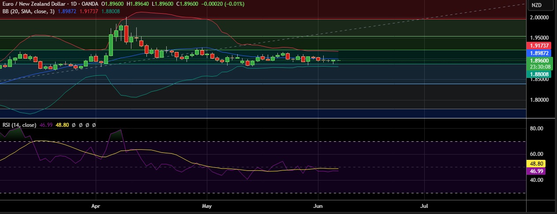Click RSI legend value 46.99
Viewport: 557px width, 214px height.
pos(46,125)
